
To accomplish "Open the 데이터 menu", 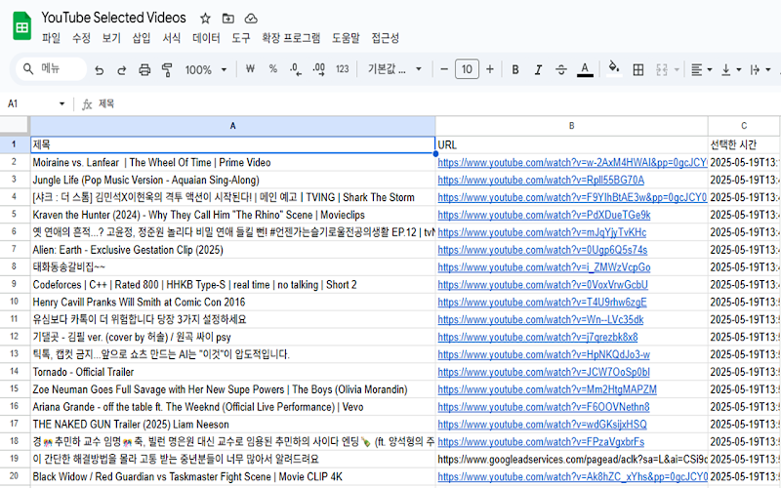I will 206,38.
